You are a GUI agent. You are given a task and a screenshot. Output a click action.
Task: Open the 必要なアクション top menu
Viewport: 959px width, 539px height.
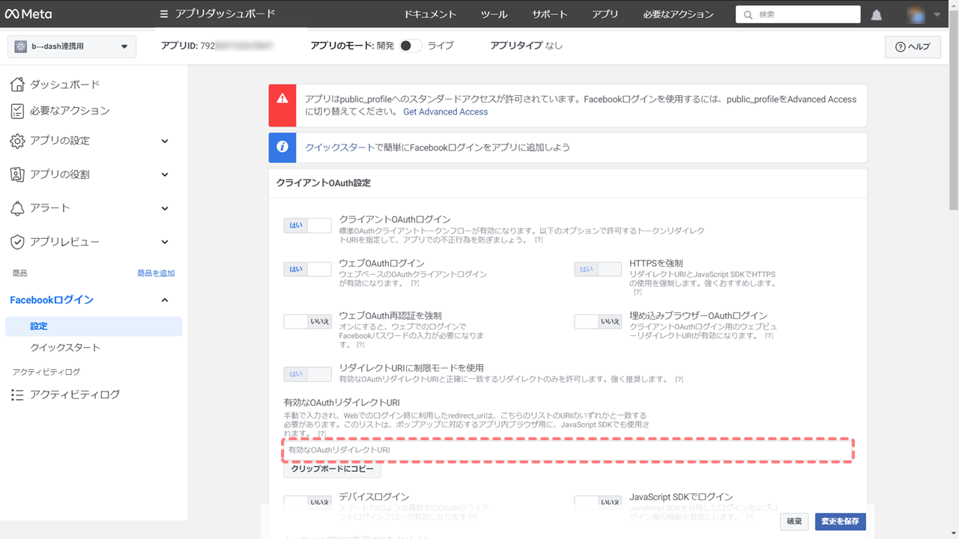(678, 14)
